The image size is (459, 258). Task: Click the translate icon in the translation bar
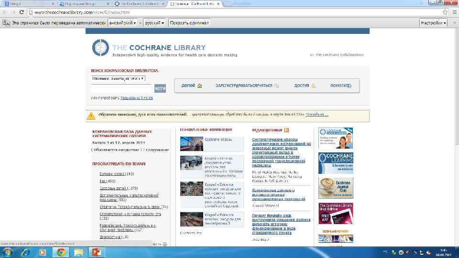coord(6,23)
